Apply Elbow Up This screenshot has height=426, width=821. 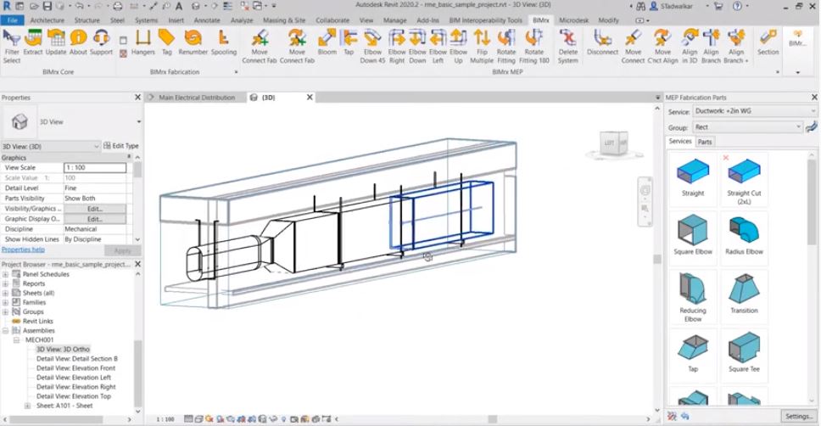click(x=458, y=46)
